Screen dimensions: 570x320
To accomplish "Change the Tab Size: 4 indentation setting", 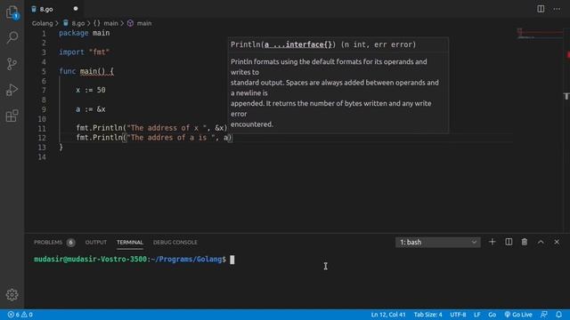I will click(427, 315).
